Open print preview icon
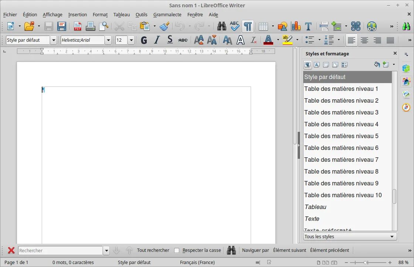 pyautogui.click(x=104, y=26)
